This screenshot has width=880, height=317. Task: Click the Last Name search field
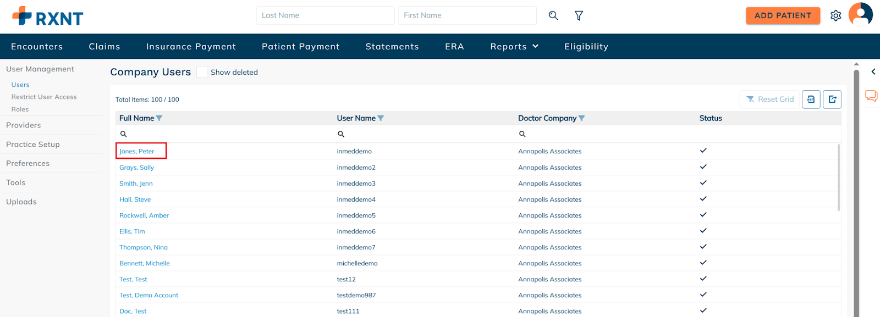click(x=325, y=15)
